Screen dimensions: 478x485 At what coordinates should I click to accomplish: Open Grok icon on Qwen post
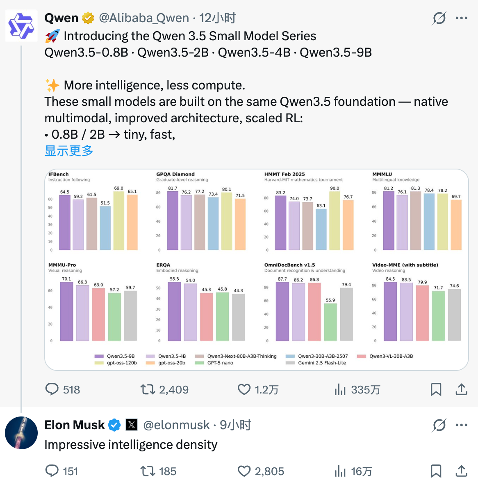click(439, 18)
